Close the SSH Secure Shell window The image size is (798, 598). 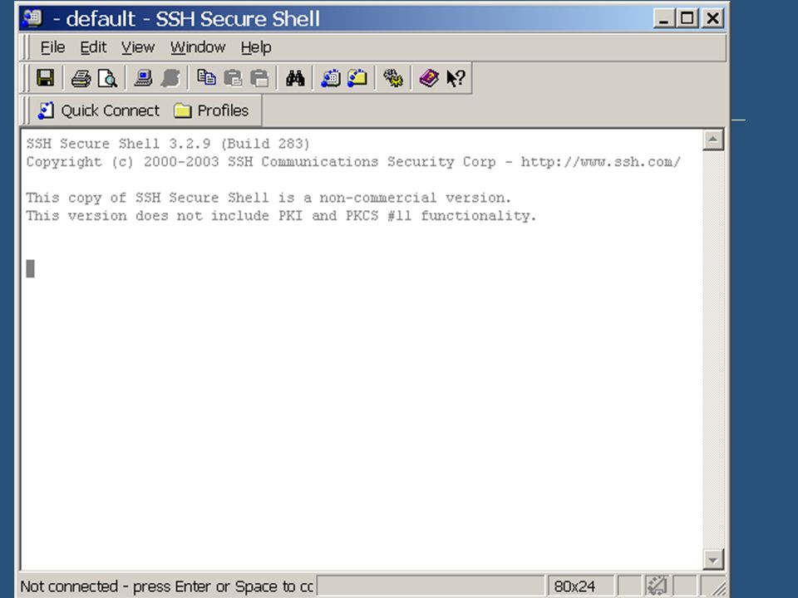[712, 19]
